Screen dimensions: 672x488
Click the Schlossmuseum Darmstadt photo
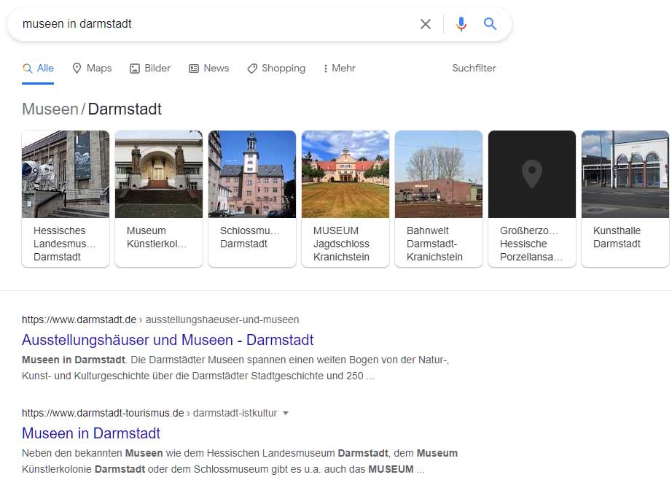pyautogui.click(x=252, y=174)
